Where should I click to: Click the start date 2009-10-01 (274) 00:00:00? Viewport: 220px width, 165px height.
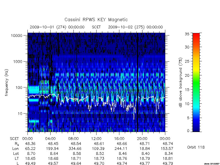tap(57, 27)
